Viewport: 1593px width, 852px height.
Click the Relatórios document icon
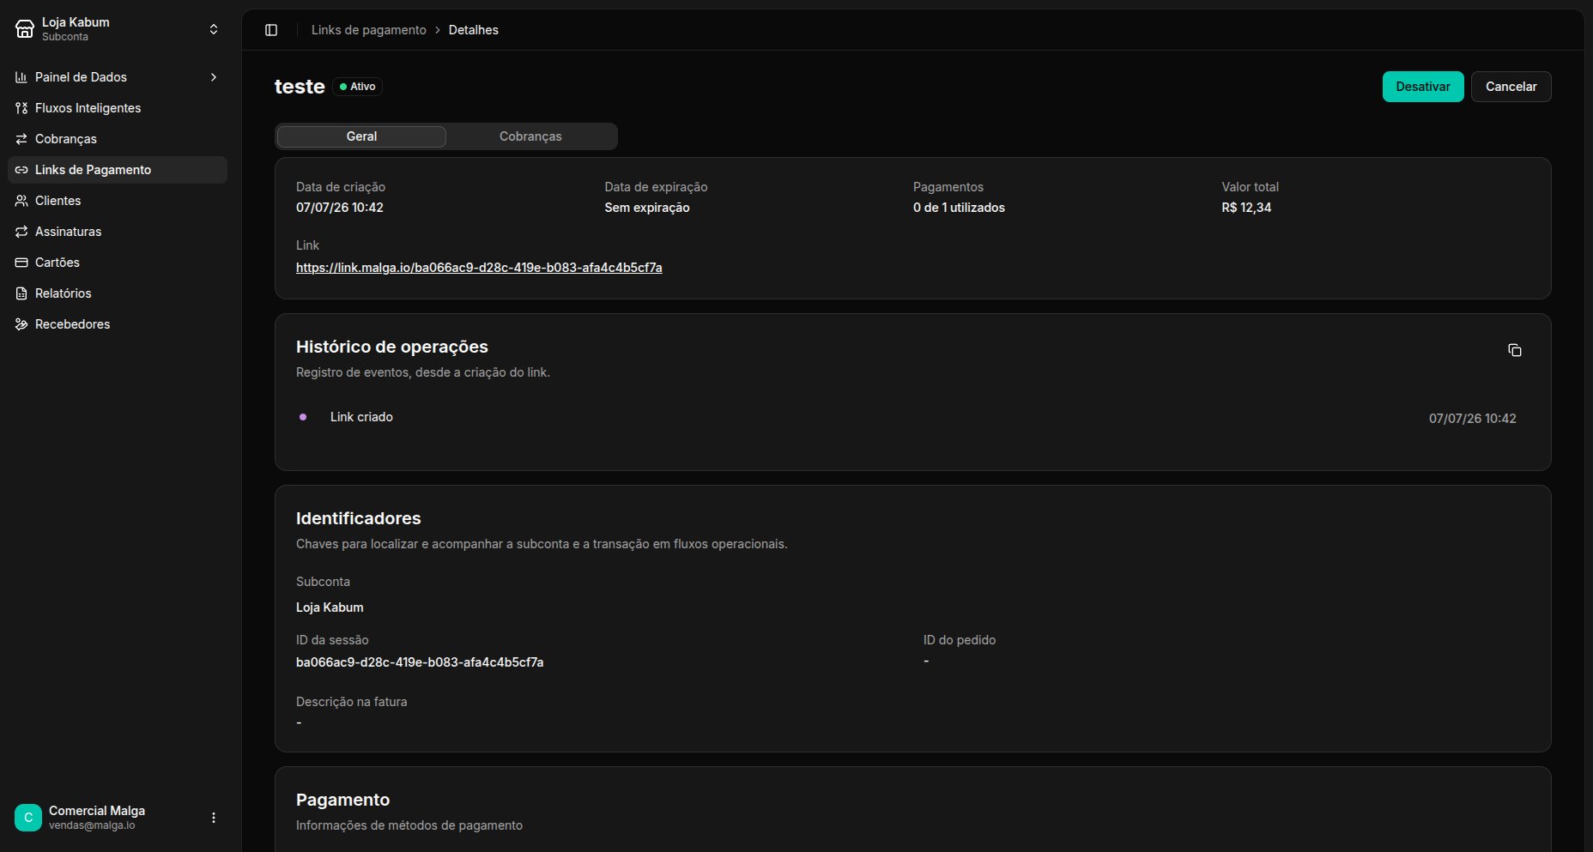point(21,293)
